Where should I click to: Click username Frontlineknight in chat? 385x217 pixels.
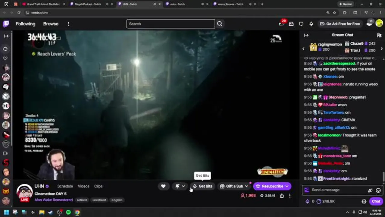(x=337, y=178)
